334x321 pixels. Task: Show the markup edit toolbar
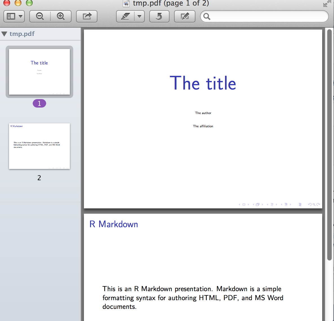point(185,16)
